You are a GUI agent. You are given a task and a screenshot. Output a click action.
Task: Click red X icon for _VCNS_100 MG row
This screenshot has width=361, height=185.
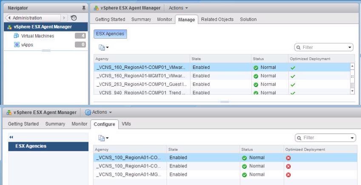click(x=288, y=175)
